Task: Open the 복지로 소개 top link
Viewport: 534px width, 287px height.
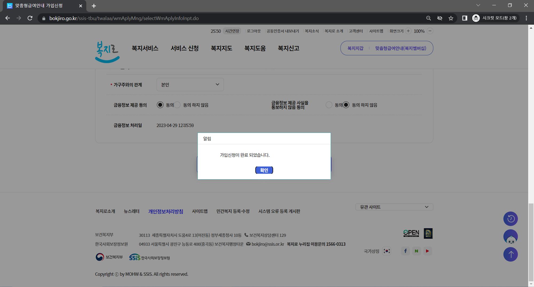Action: pos(334,31)
